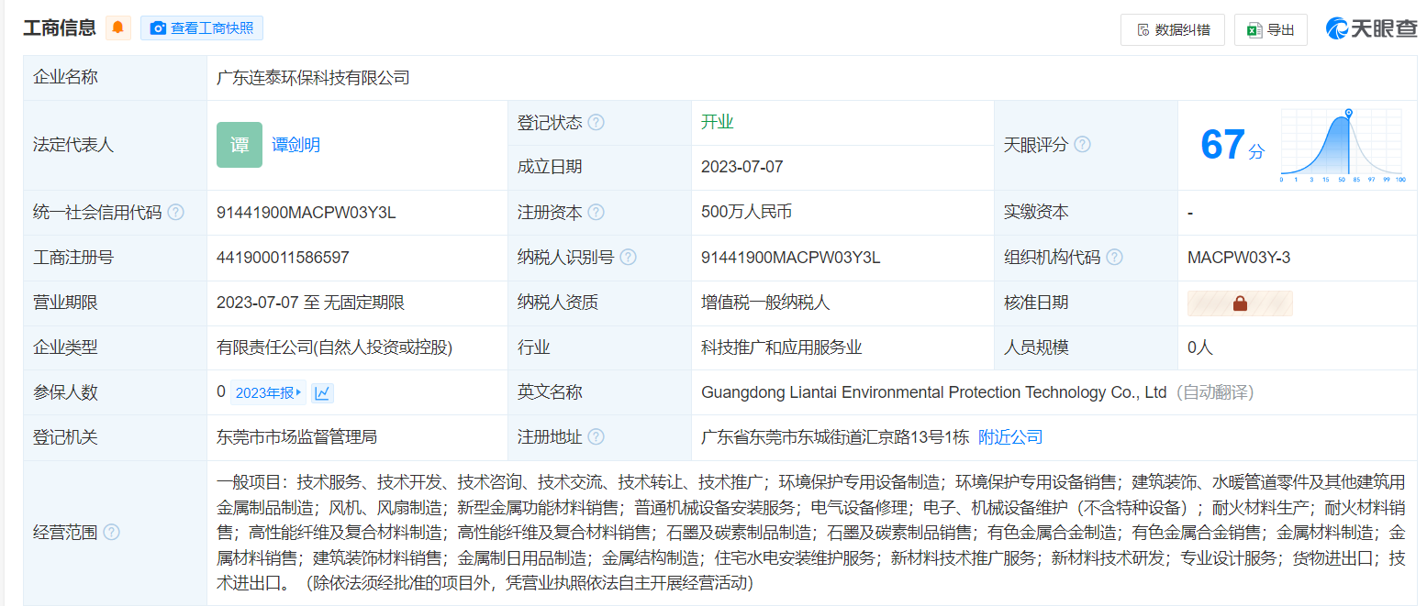Click help icon beside 天眼评分
Screen dimensions: 1427x606
(1083, 145)
